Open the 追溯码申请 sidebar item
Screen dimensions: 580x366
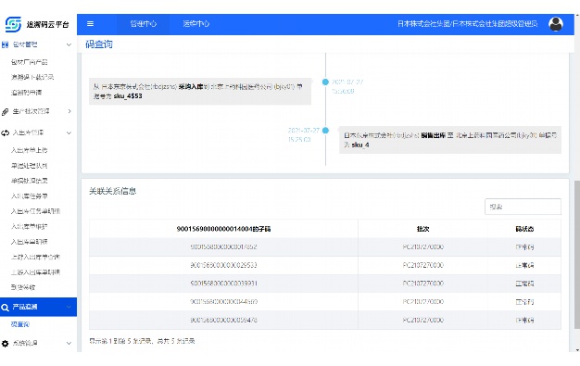[x=26, y=93]
